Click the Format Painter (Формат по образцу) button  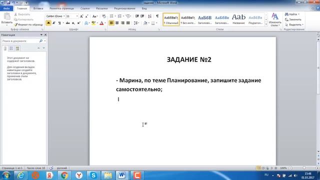28,24
